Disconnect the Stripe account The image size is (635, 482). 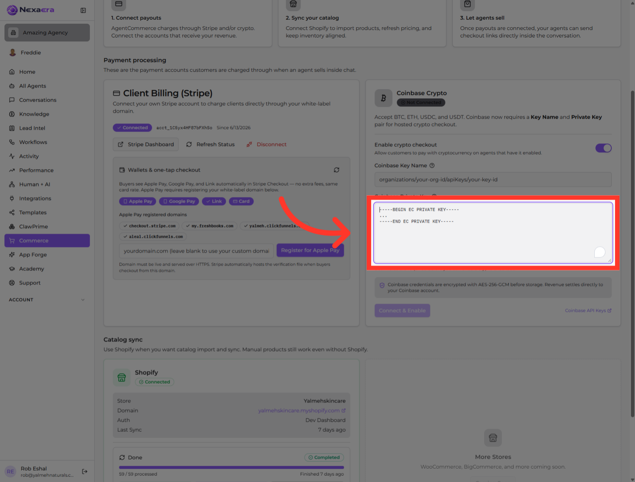click(266, 144)
